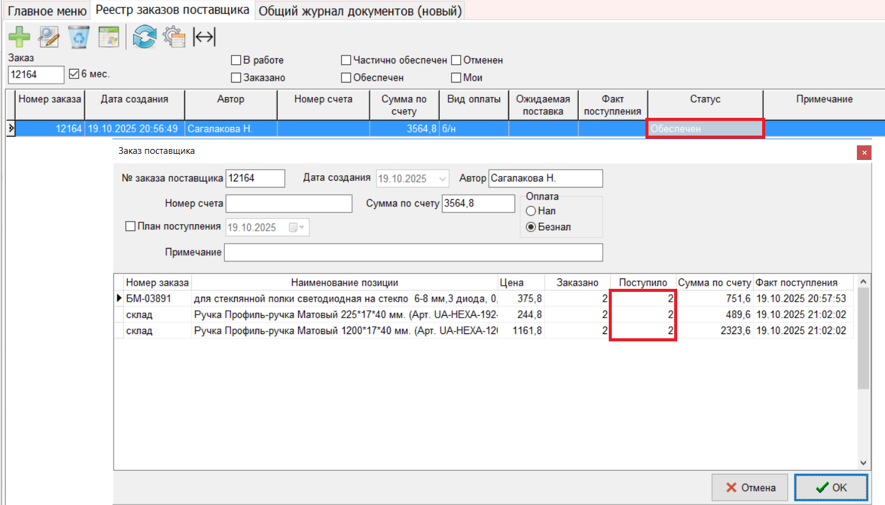Viewport: 885px width, 505px height.
Task: Open the edit order pencil icon
Action: (x=48, y=37)
